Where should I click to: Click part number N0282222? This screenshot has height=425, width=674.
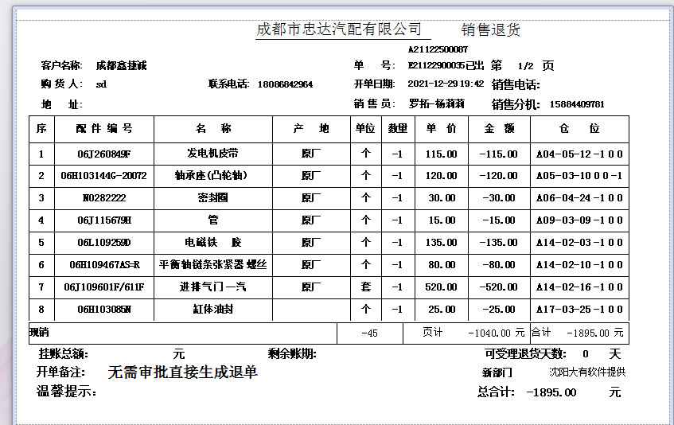point(103,198)
